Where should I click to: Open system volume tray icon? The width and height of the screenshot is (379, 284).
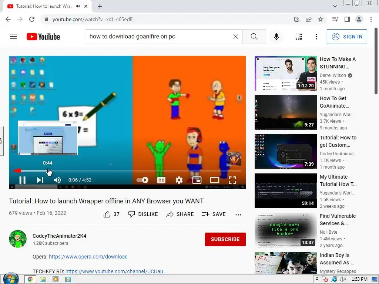coord(342,280)
